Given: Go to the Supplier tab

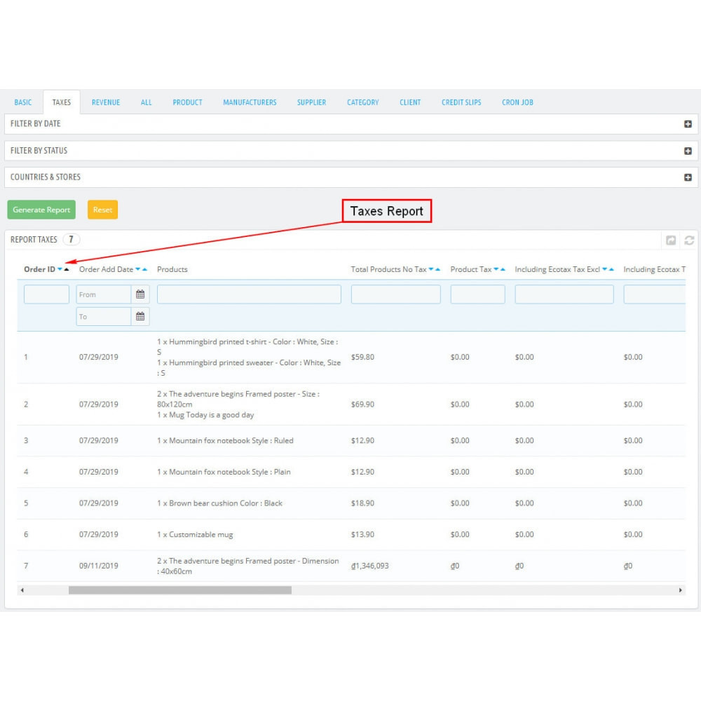Looking at the screenshot, I should coord(312,102).
